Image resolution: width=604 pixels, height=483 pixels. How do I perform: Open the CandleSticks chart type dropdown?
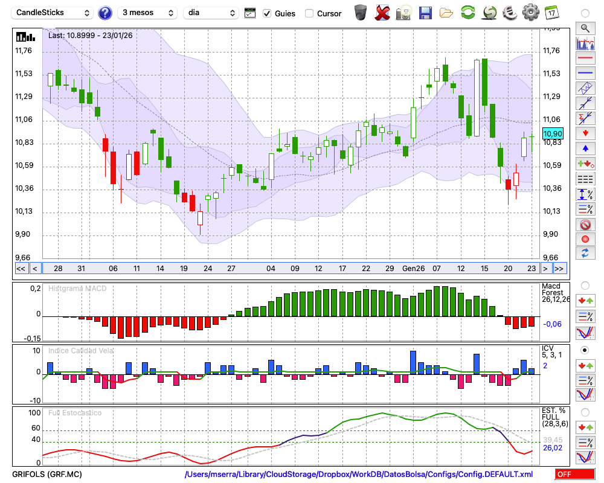coord(53,13)
